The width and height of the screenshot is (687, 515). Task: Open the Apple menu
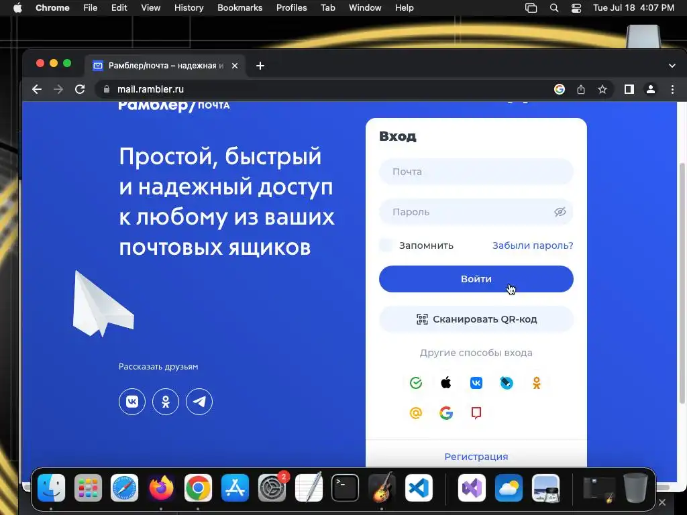pos(17,8)
